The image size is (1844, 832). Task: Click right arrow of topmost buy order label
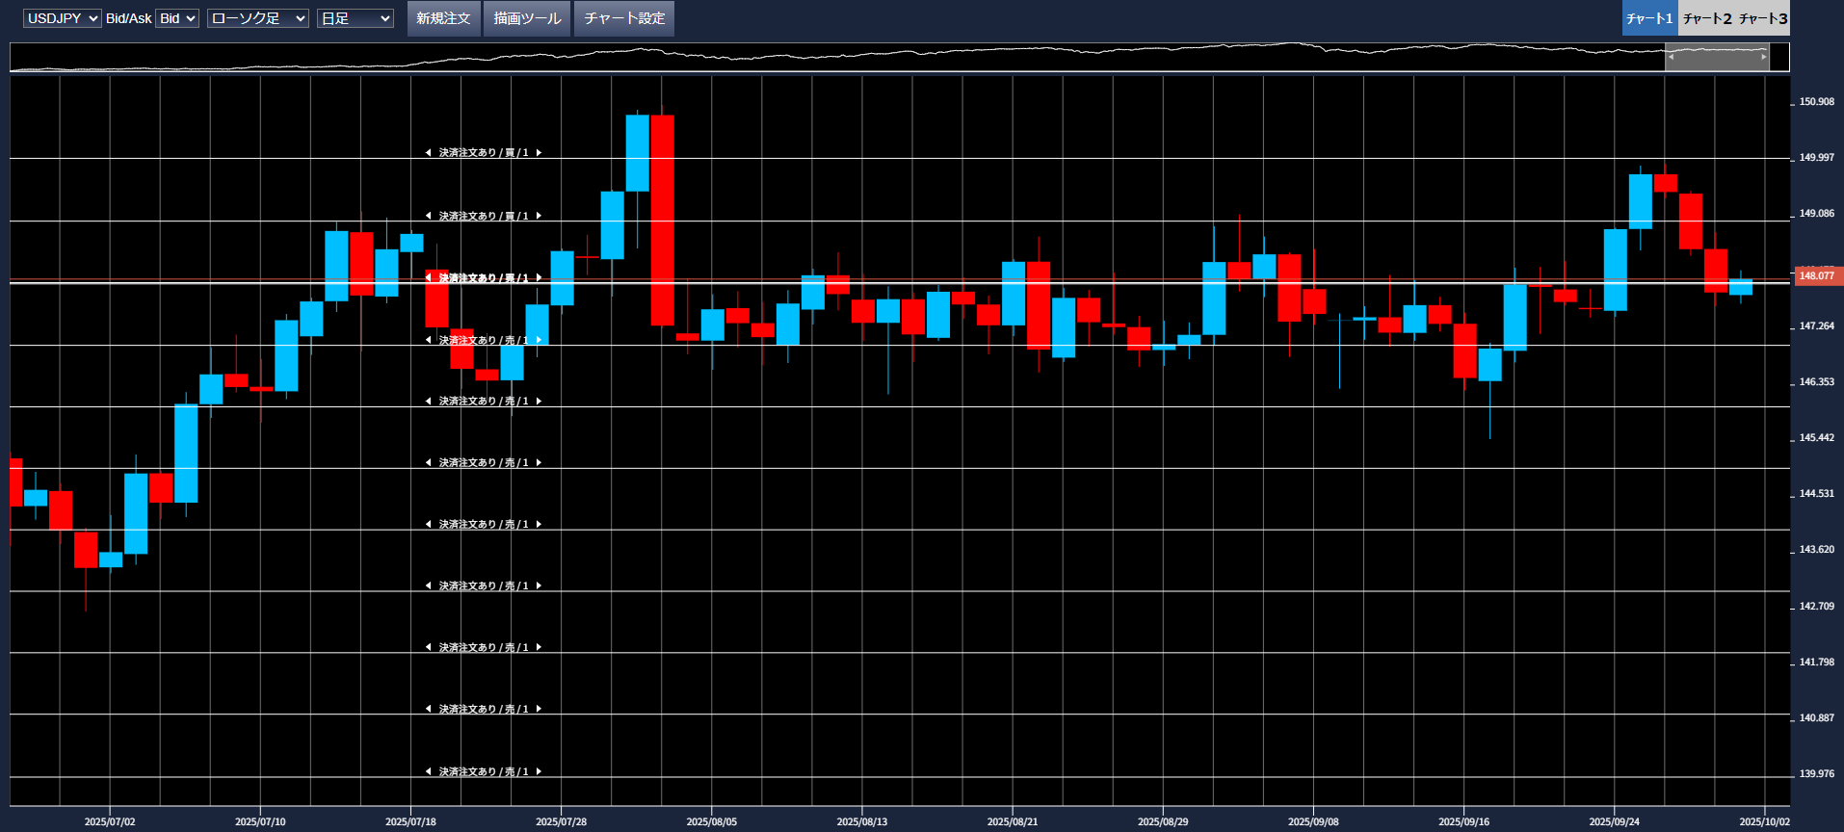(539, 153)
